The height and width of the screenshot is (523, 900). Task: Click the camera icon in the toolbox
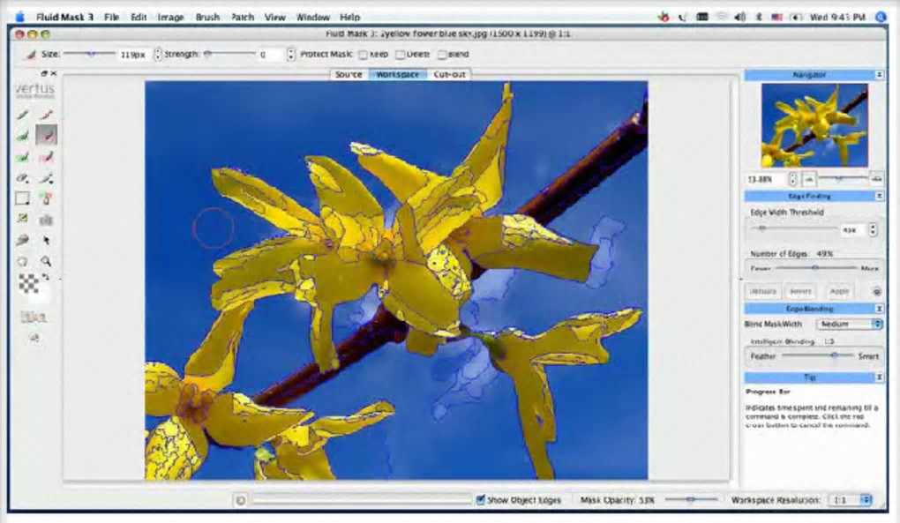[47, 220]
